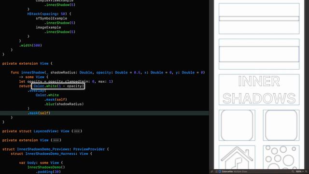Click the '.overlay(' modifier line
Screen dimensions: 309x174
37,90
